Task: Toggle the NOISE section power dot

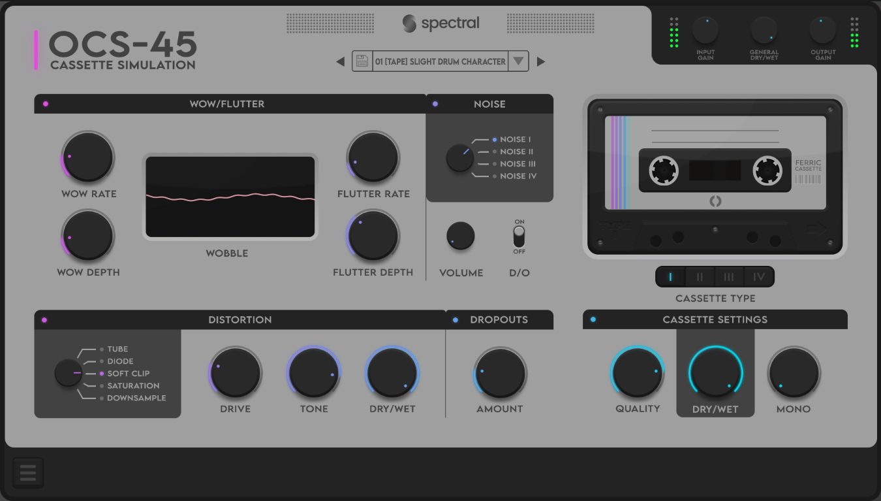Action: tap(435, 104)
